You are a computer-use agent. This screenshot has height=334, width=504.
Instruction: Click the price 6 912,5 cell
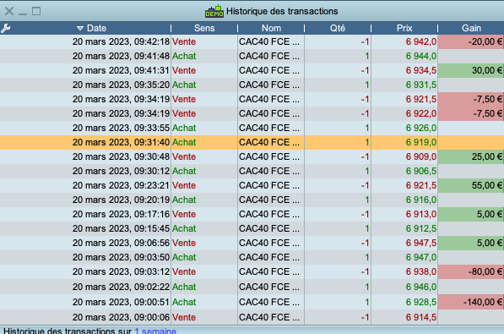[x=404, y=228]
